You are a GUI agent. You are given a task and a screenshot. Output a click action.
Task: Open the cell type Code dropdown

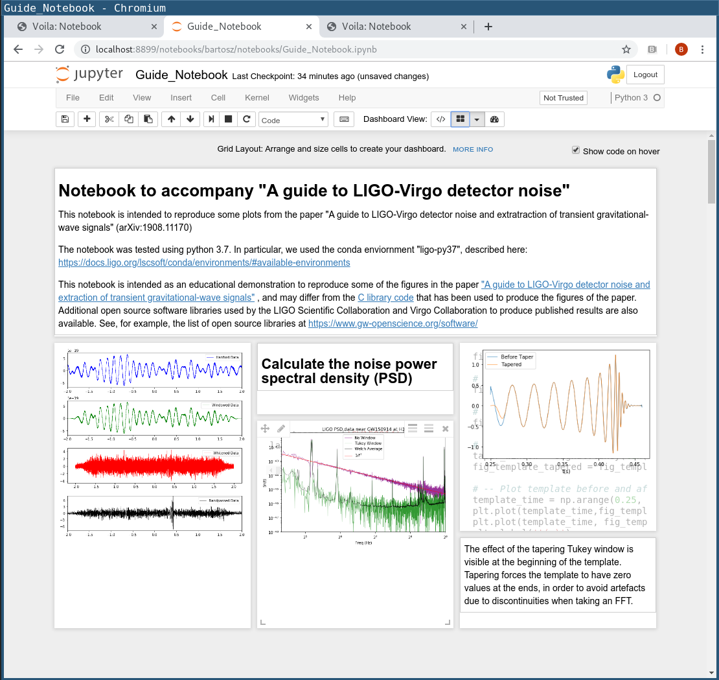pyautogui.click(x=293, y=120)
